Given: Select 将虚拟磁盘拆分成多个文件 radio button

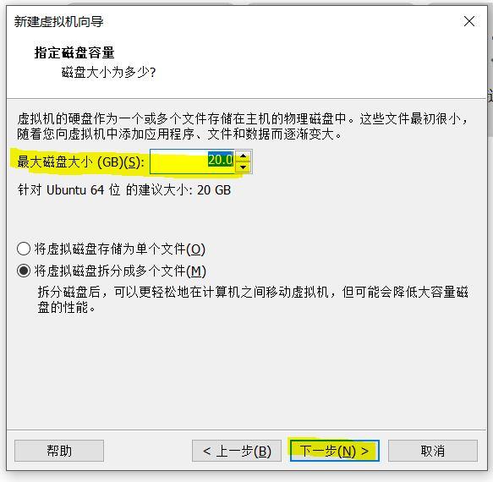Looking at the screenshot, I should [x=24, y=271].
